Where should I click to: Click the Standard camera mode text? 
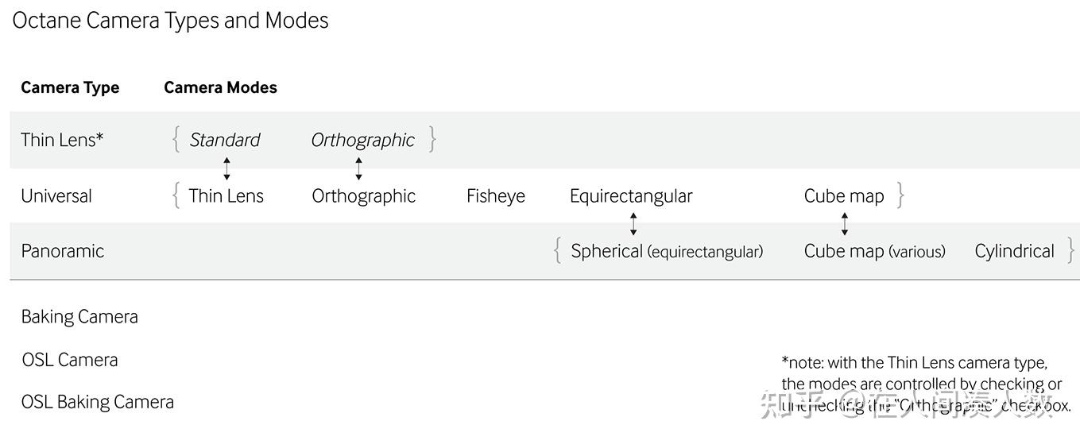tap(225, 140)
